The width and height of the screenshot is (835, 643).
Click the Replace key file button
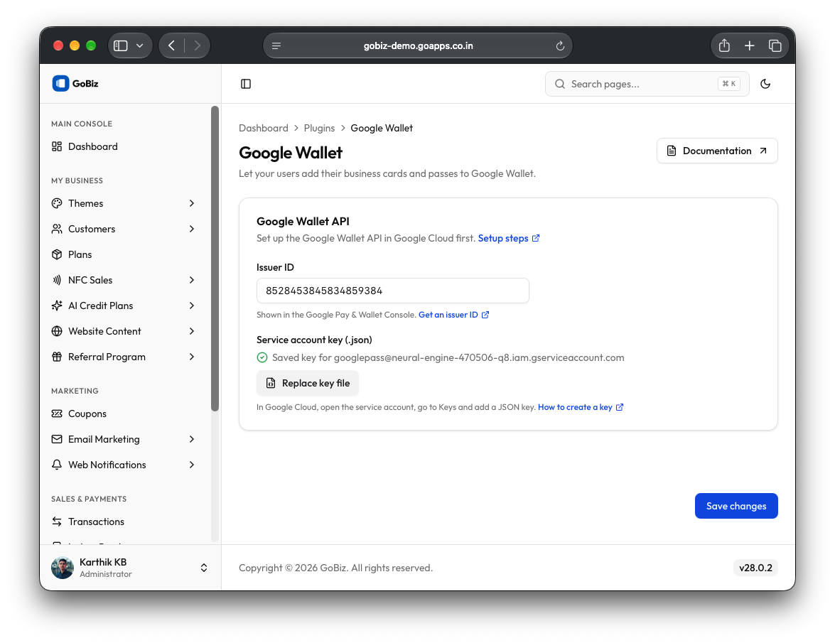point(308,383)
